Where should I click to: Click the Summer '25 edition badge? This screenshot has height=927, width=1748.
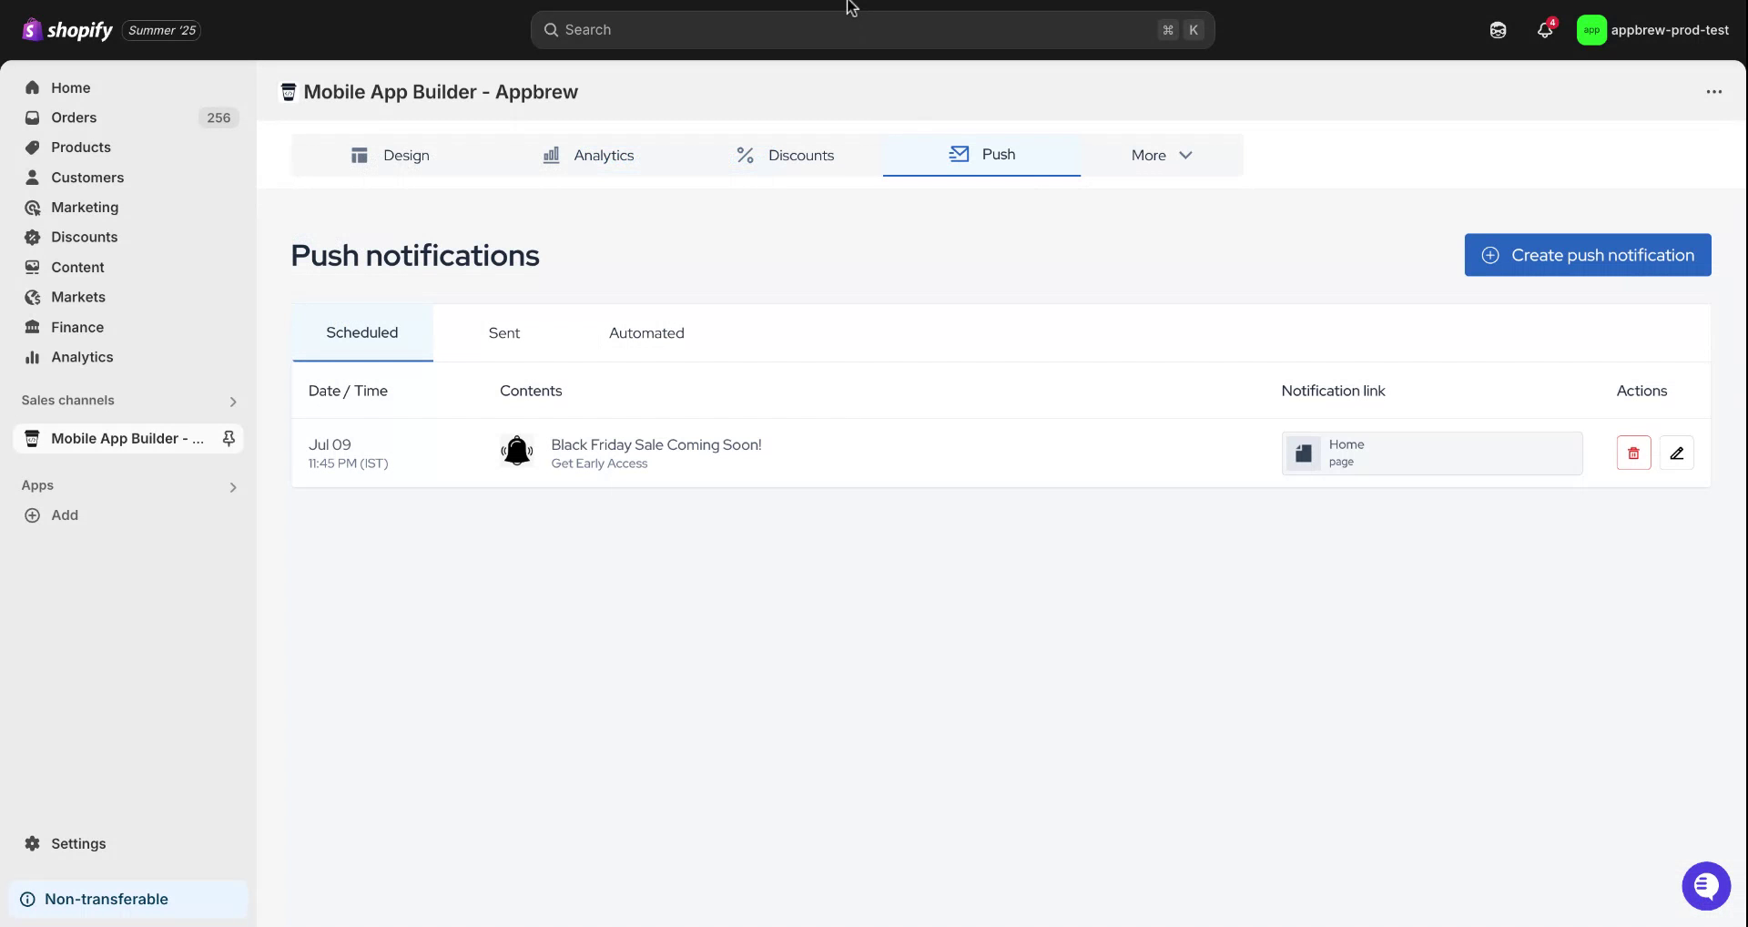pos(162,30)
